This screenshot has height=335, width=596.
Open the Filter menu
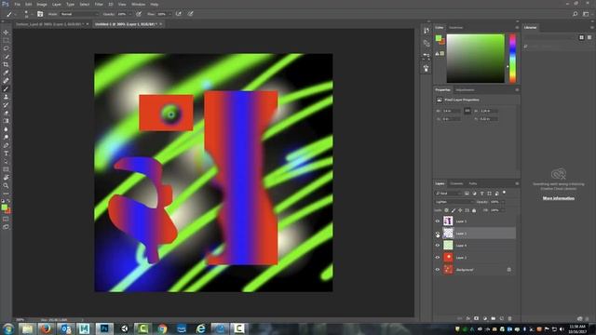coord(99,4)
